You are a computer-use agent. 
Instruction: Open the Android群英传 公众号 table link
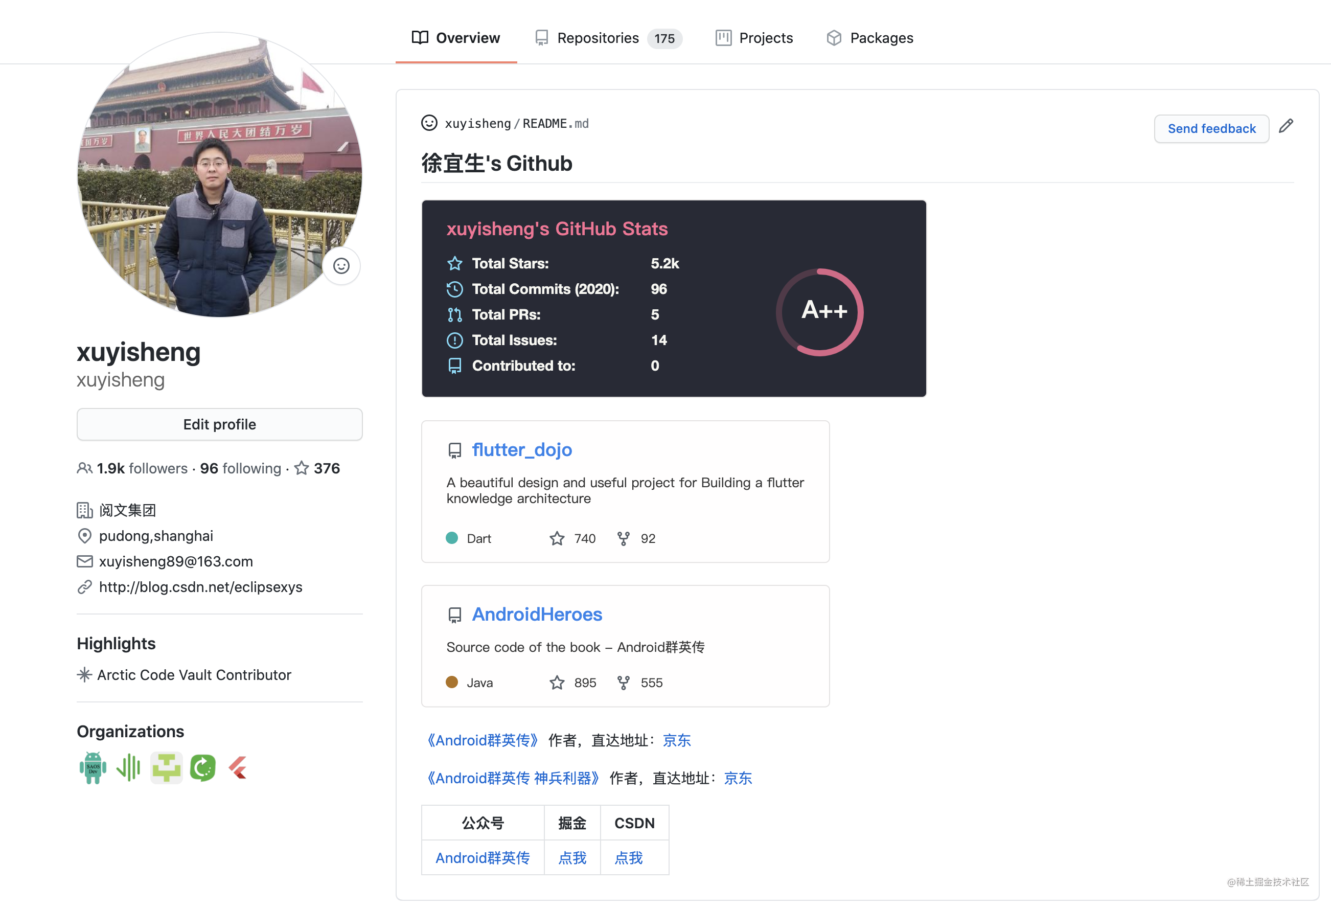click(482, 858)
